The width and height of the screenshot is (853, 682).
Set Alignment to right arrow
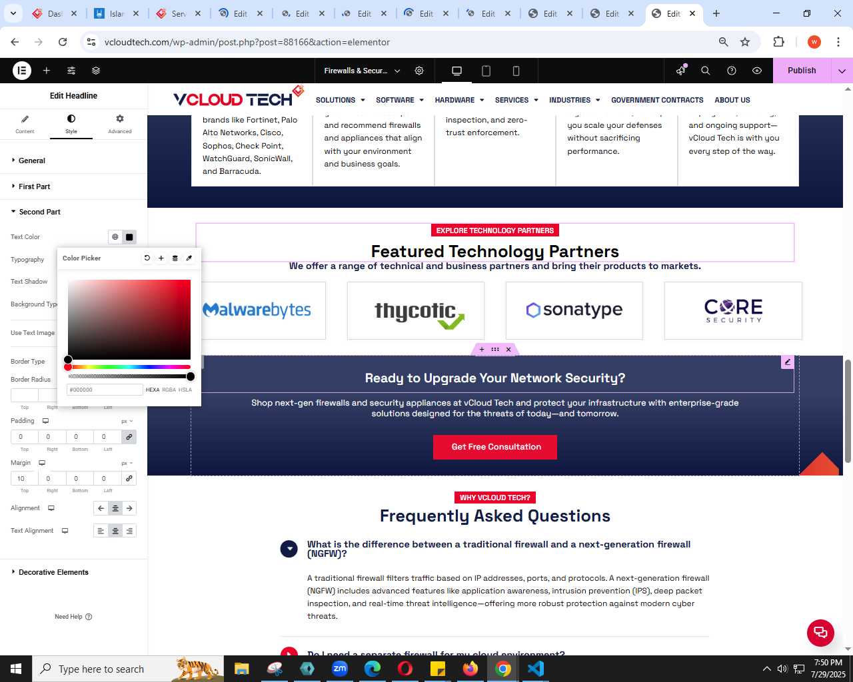pos(129,508)
